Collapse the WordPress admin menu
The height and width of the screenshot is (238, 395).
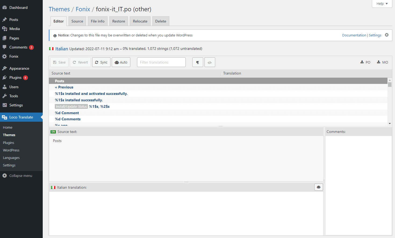pos(21,176)
